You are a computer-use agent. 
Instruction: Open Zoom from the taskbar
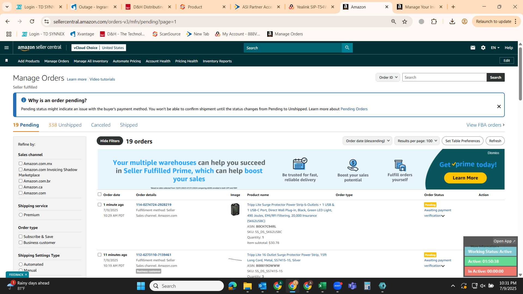337,286
